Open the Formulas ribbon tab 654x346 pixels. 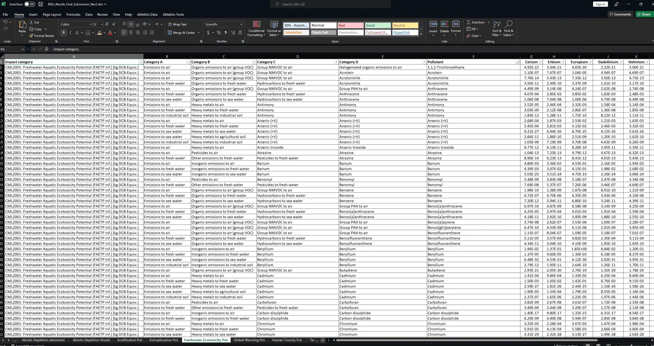coord(73,15)
